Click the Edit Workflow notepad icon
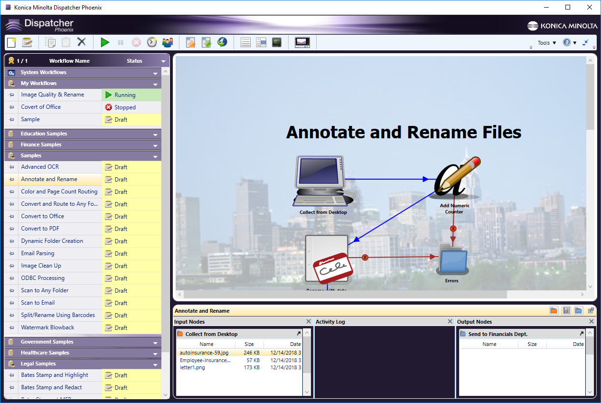601x403 pixels. tap(27, 42)
